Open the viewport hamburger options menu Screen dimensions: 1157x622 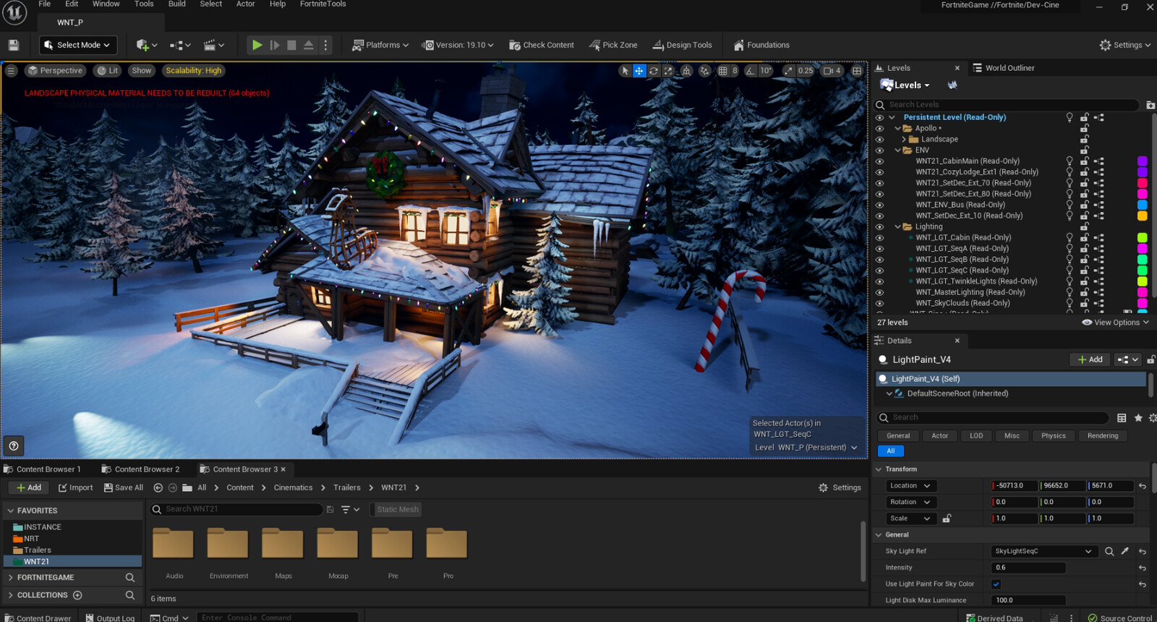pos(11,71)
